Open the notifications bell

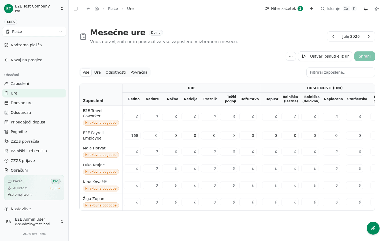[366, 9]
